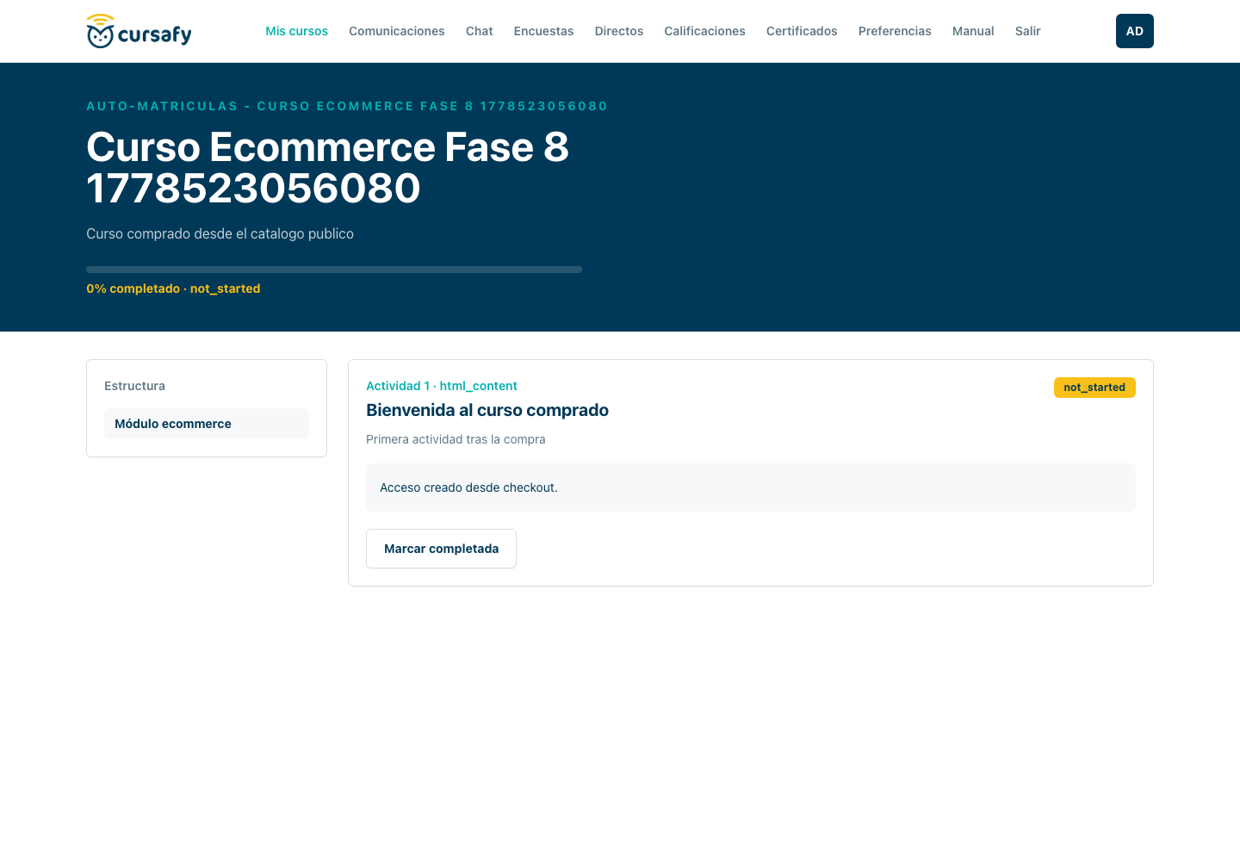Navigate to Encuestas

tap(543, 31)
